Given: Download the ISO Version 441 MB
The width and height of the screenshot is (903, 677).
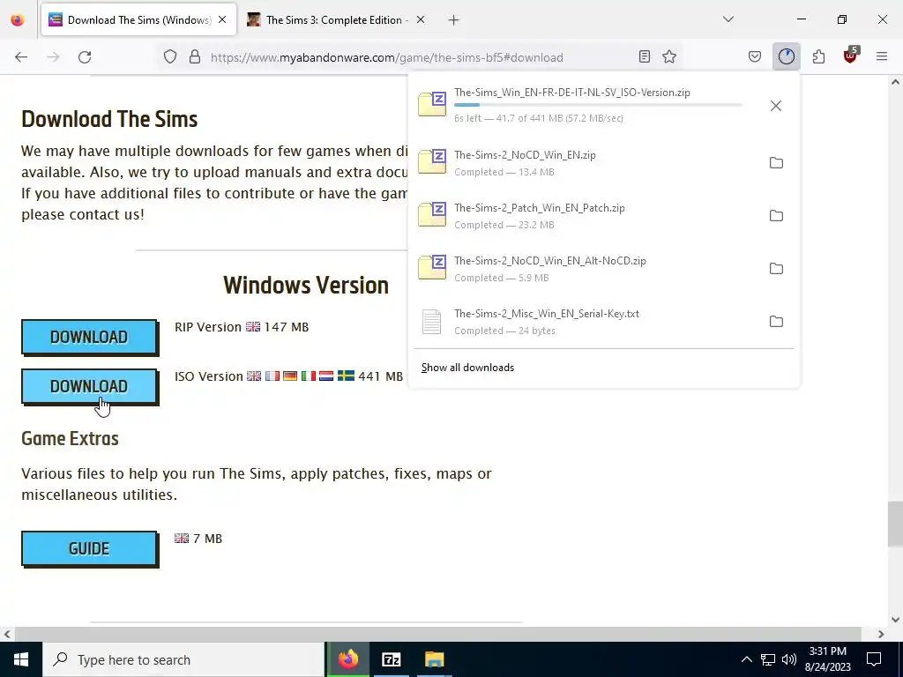Looking at the screenshot, I should [89, 386].
